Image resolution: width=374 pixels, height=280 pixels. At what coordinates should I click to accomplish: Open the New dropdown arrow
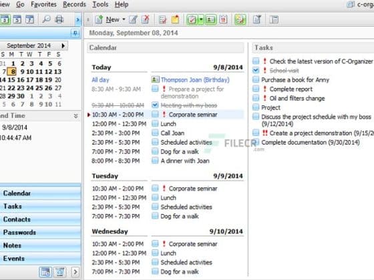124,19
